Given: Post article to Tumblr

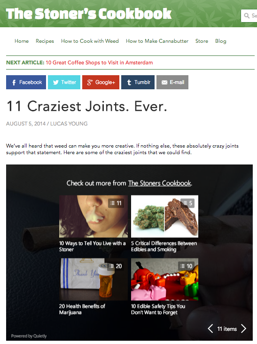Looking at the screenshot, I should click(138, 82).
